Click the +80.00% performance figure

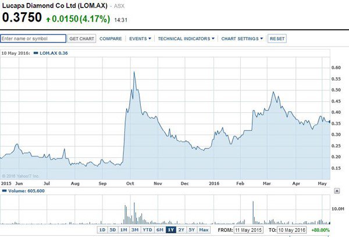(320, 230)
